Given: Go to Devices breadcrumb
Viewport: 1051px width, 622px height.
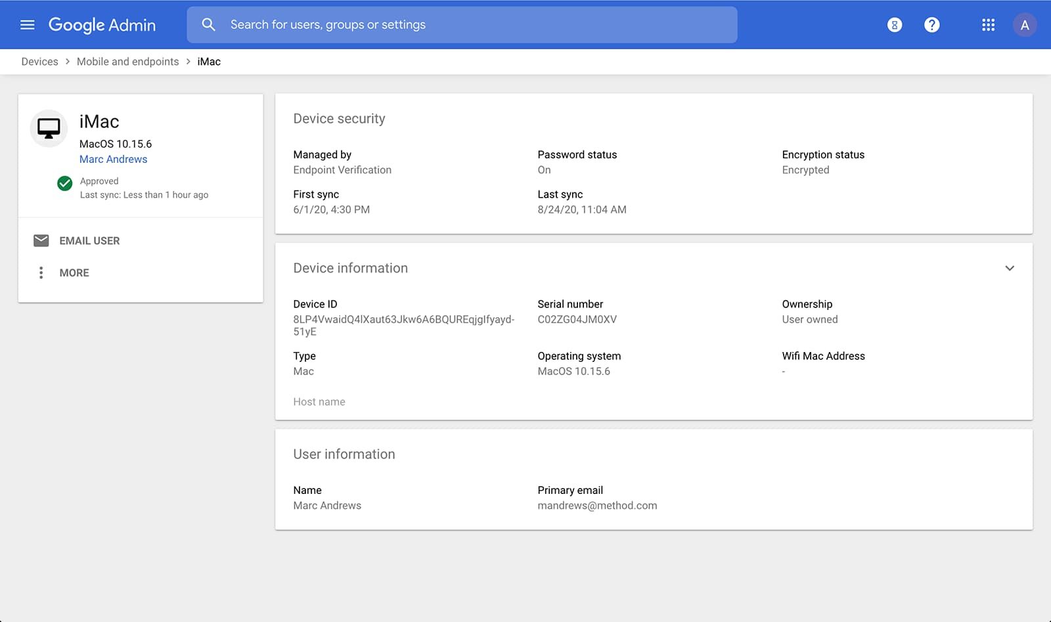Looking at the screenshot, I should point(39,62).
